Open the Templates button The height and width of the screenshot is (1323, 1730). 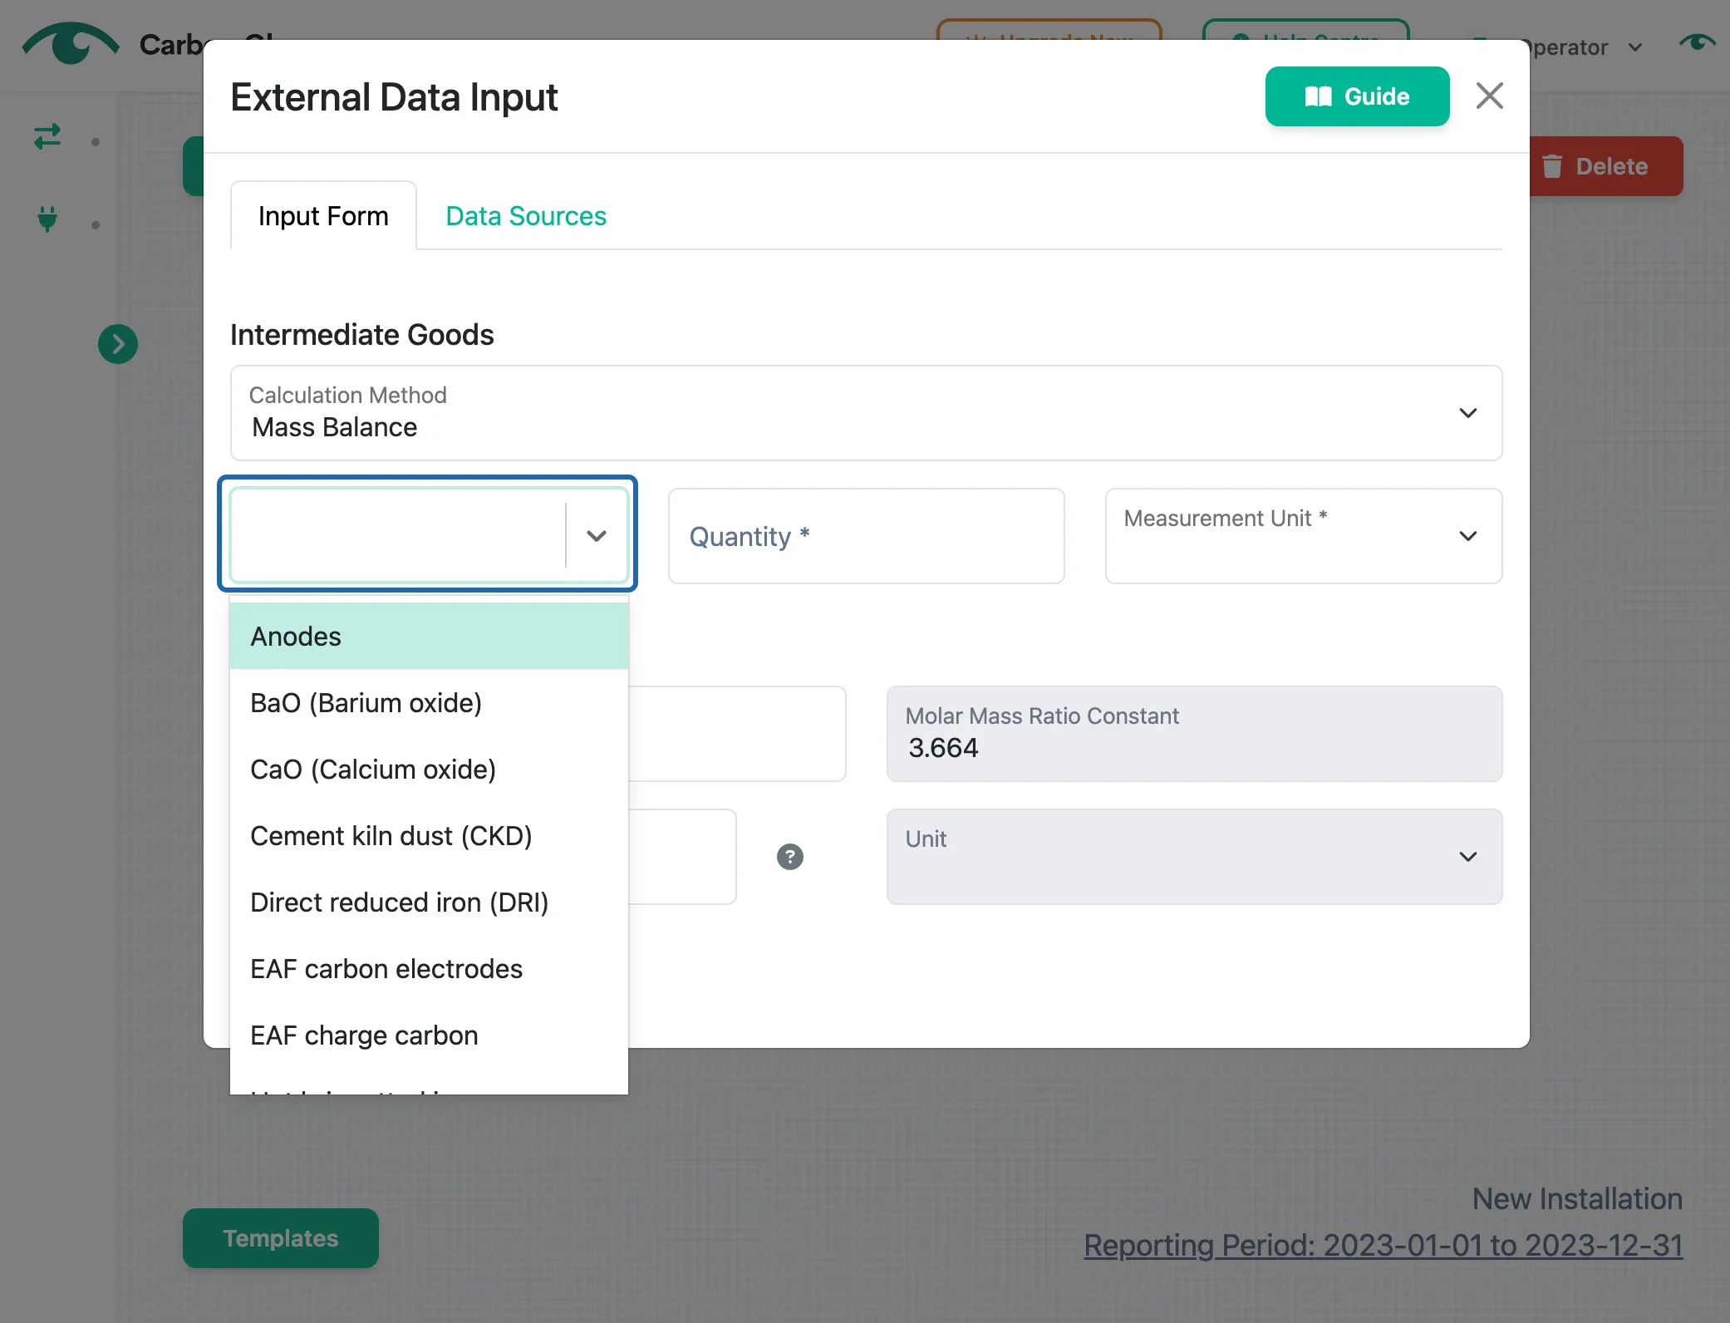[281, 1238]
